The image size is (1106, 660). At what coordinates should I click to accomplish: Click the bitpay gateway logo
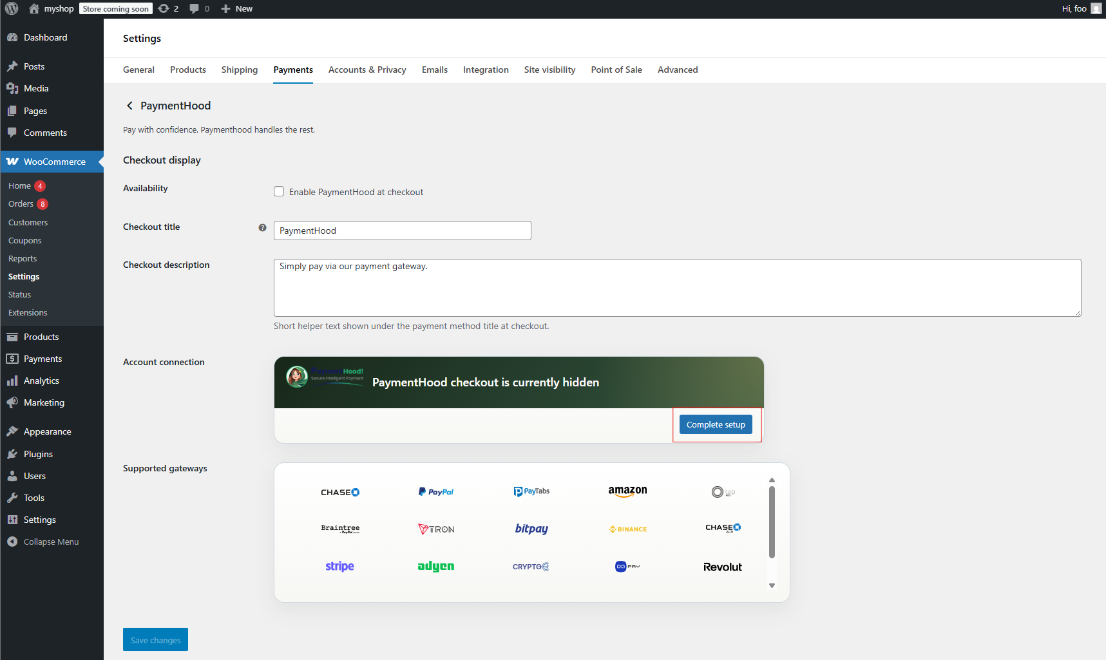(531, 529)
